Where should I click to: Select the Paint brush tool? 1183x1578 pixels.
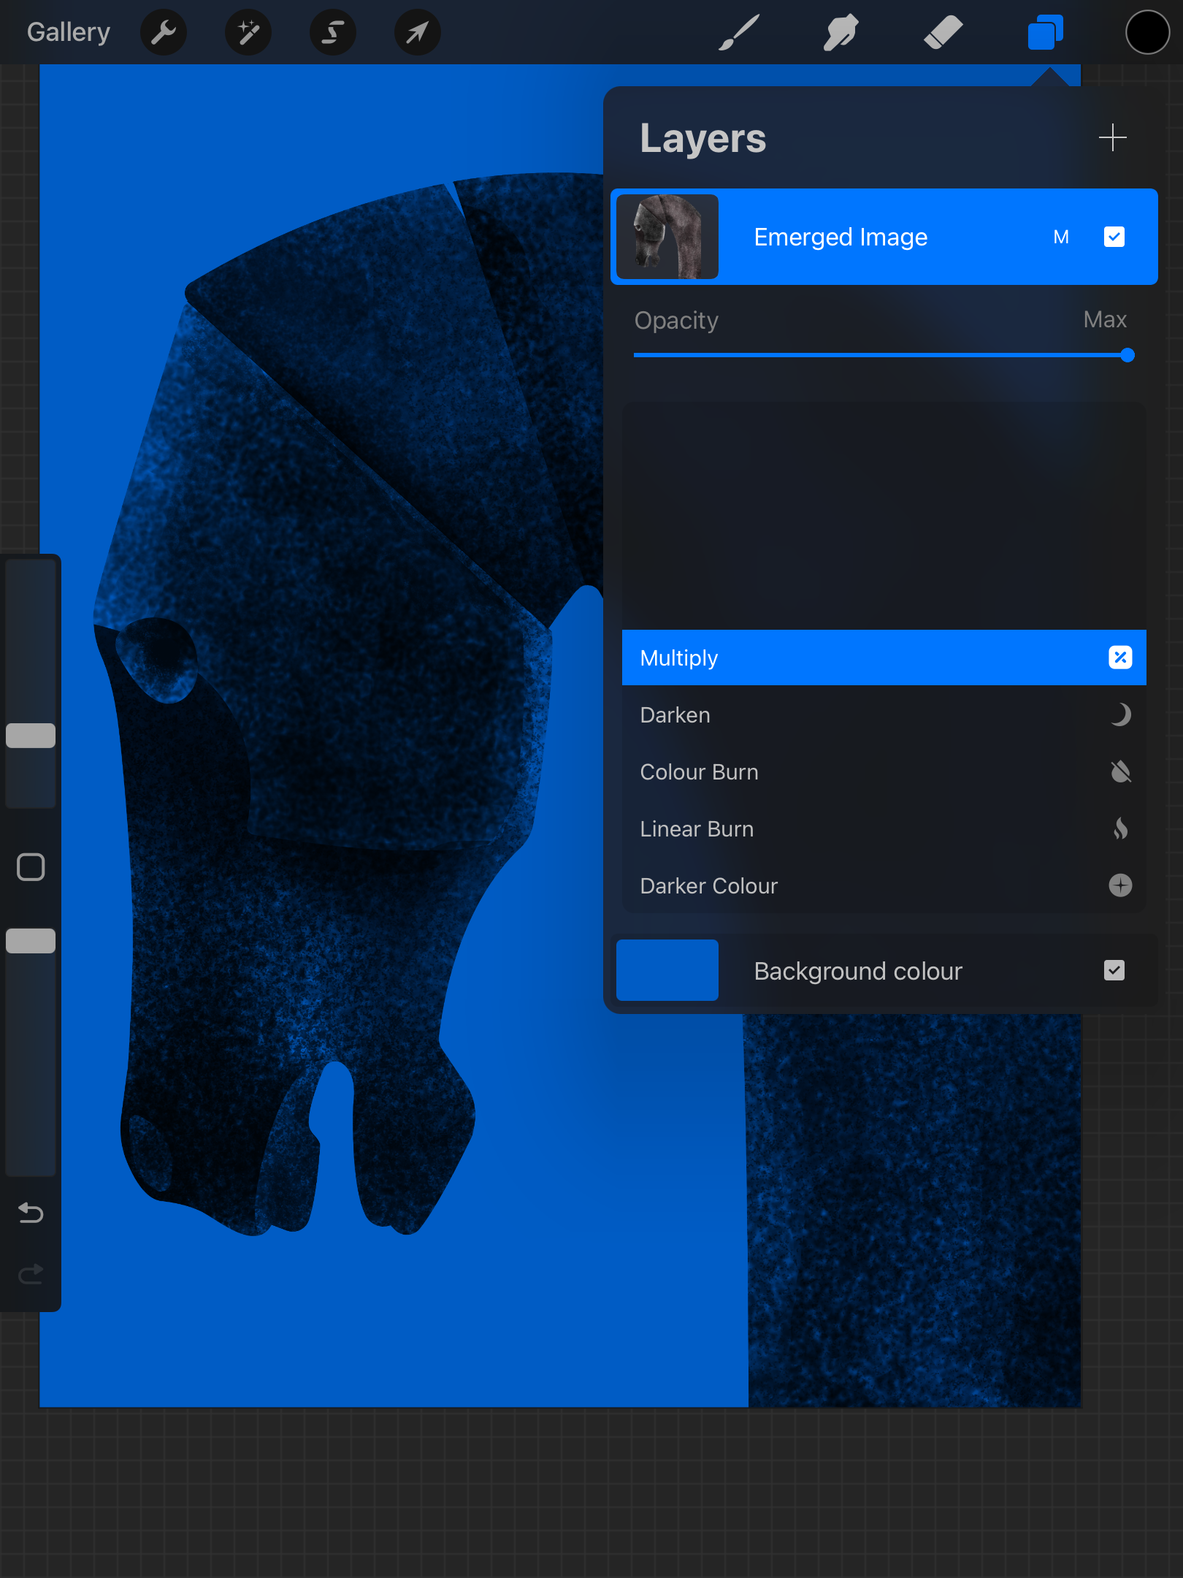point(739,32)
